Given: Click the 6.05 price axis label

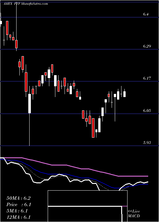Looking at the screenshot, I should [x=147, y=110].
